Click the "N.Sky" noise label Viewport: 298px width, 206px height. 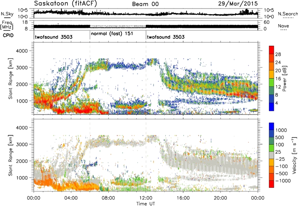[7, 14]
